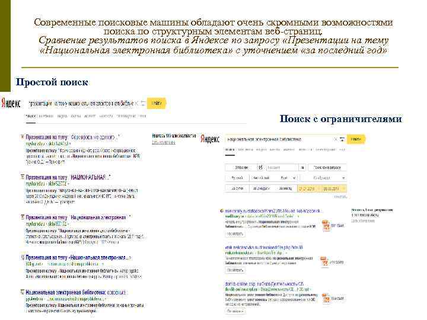Open the 'Картинки' tab in the restricted search screenshot
This screenshot has height=320, width=427.
(244, 149)
